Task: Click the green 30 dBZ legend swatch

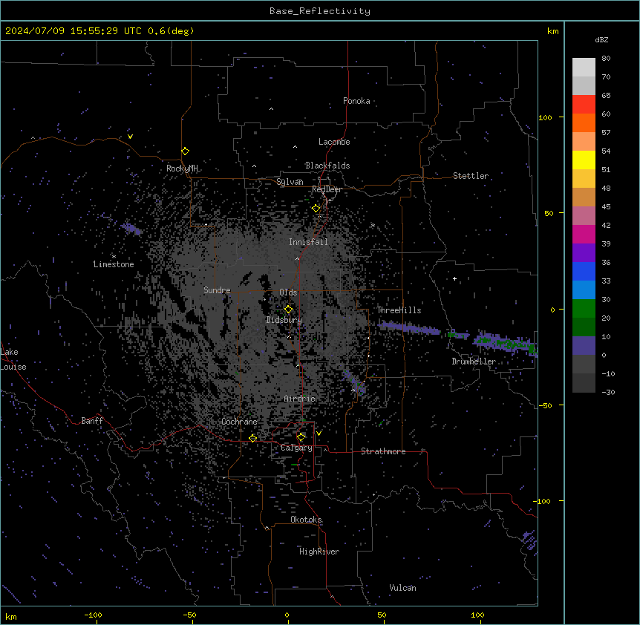Action: (x=584, y=309)
